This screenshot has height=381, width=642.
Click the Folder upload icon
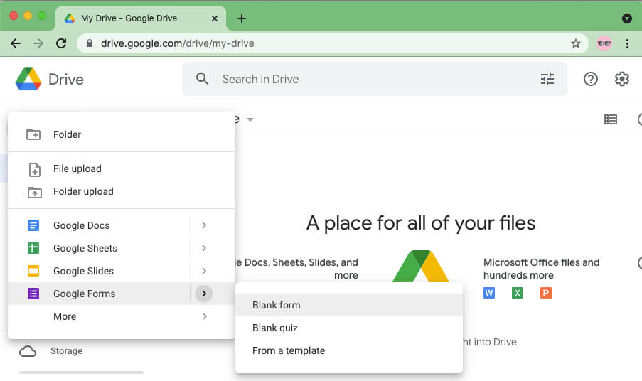click(34, 192)
